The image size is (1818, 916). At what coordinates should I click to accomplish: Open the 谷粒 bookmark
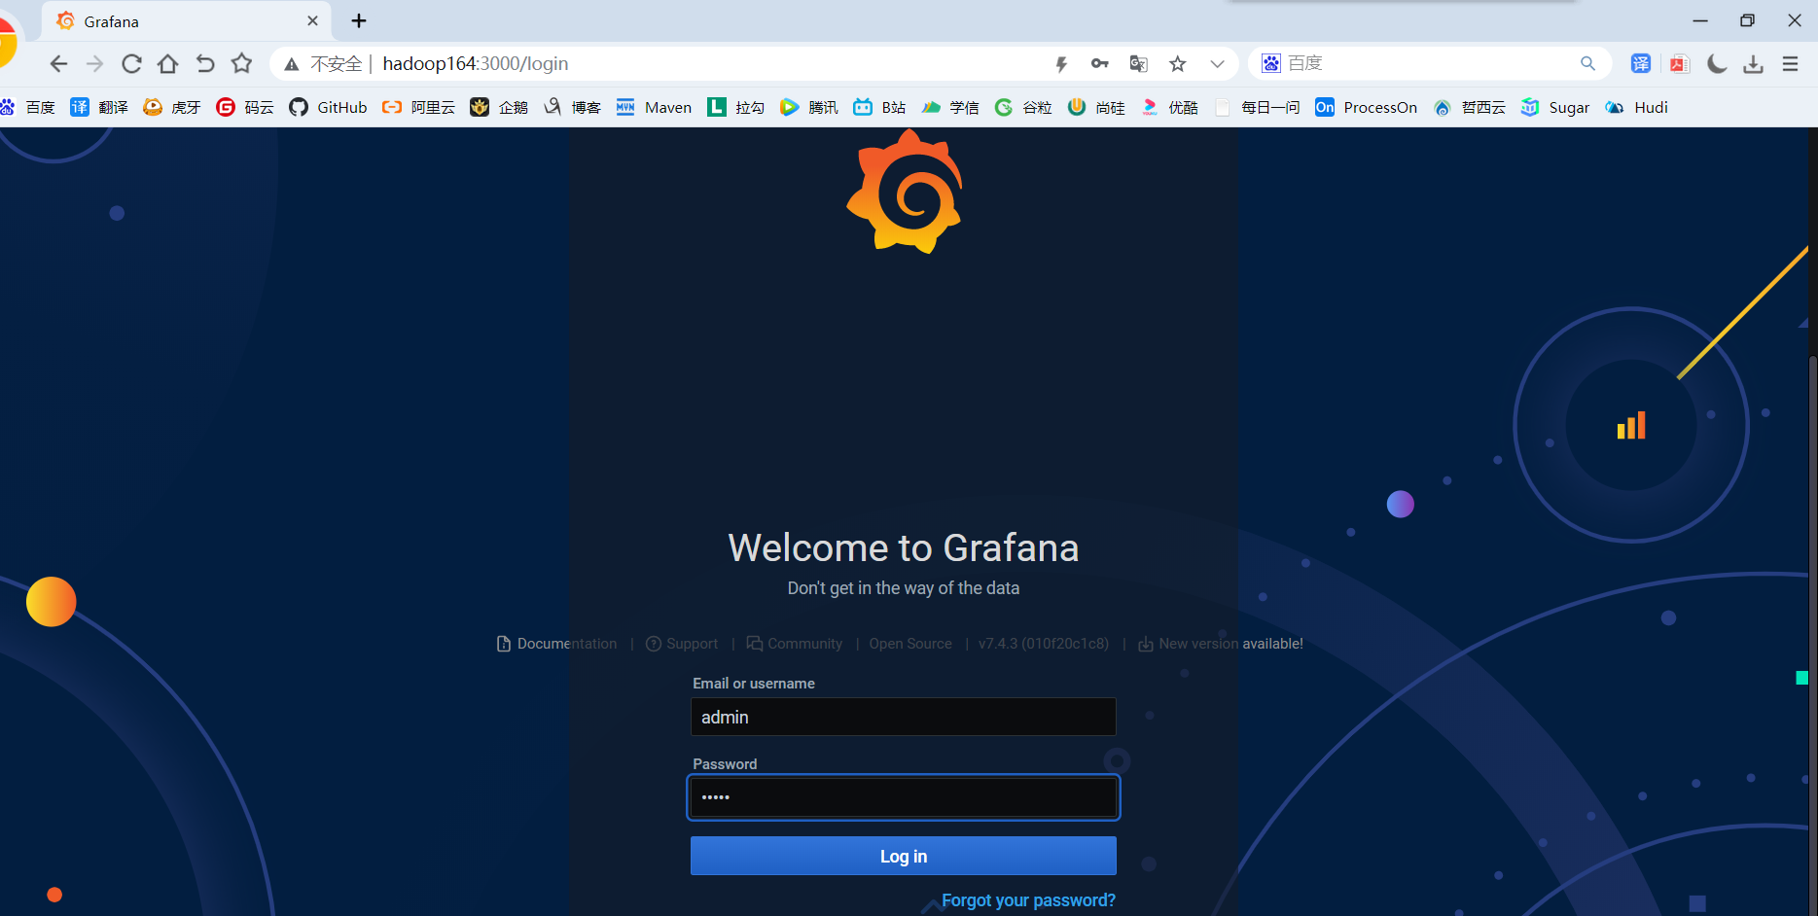tap(1023, 107)
